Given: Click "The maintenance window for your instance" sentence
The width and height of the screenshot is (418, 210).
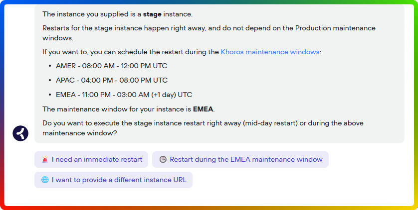Looking at the screenshot, I should coord(117,109).
